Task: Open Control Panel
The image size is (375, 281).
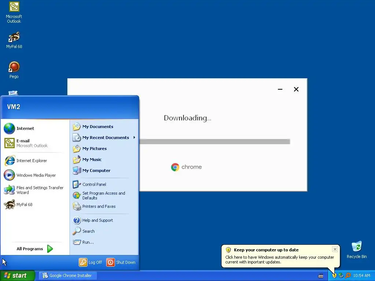Action: tap(104, 184)
